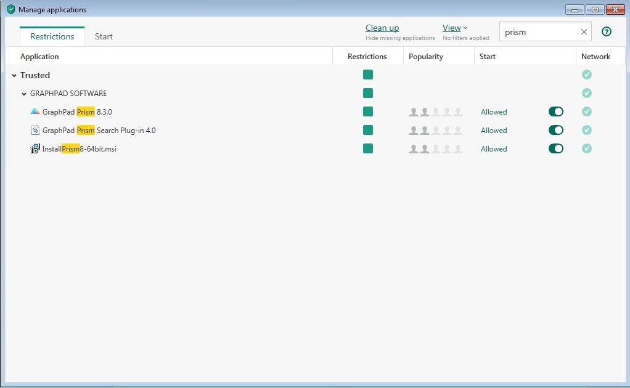Screen dimensions: 630x388
Task: Click InstallPrism8-64bit.msi network checkmark
Action: 587,148
